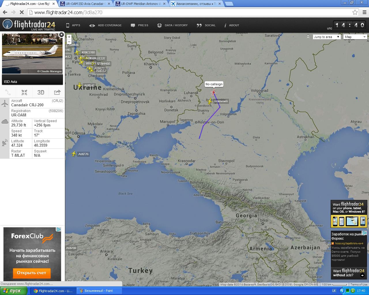Zoom in on the map
The width and height of the screenshot is (369, 295).
[x=69, y=37]
